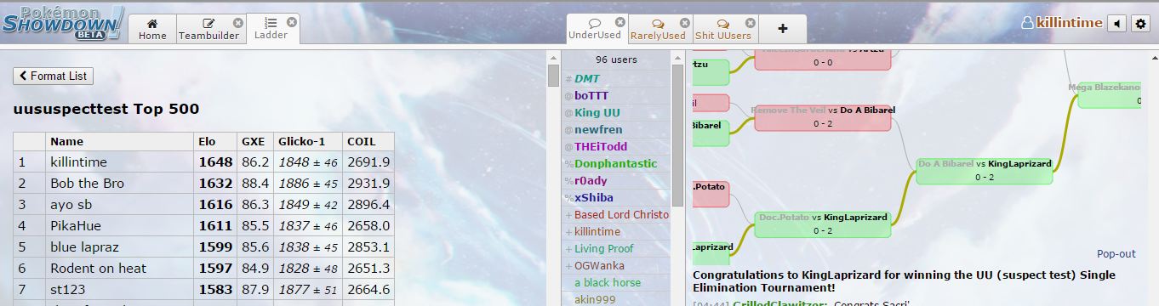Select Rodent on heat ladder row
Viewport: 1159px width, 306px height.
[203, 268]
